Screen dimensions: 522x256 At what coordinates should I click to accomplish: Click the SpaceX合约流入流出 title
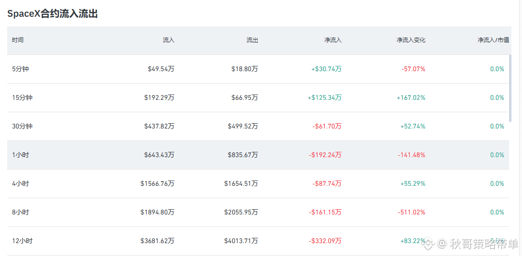click(52, 14)
